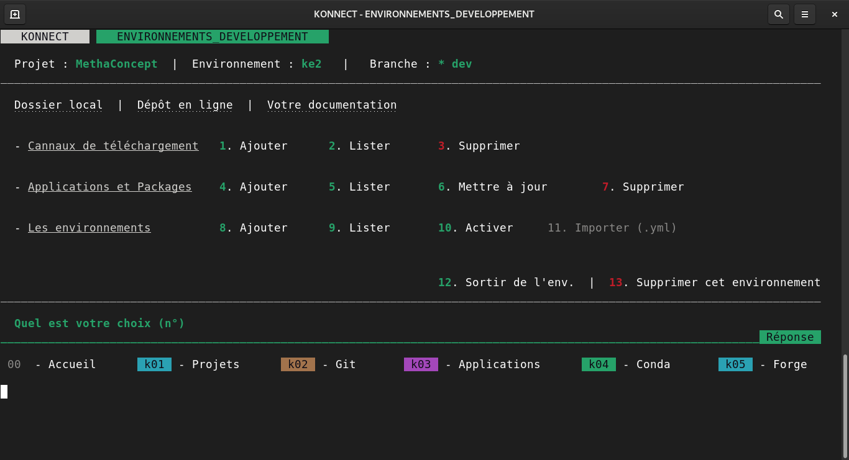Image resolution: width=849 pixels, height=460 pixels.
Task: Click the terminal input cursor line
Action: (4, 392)
